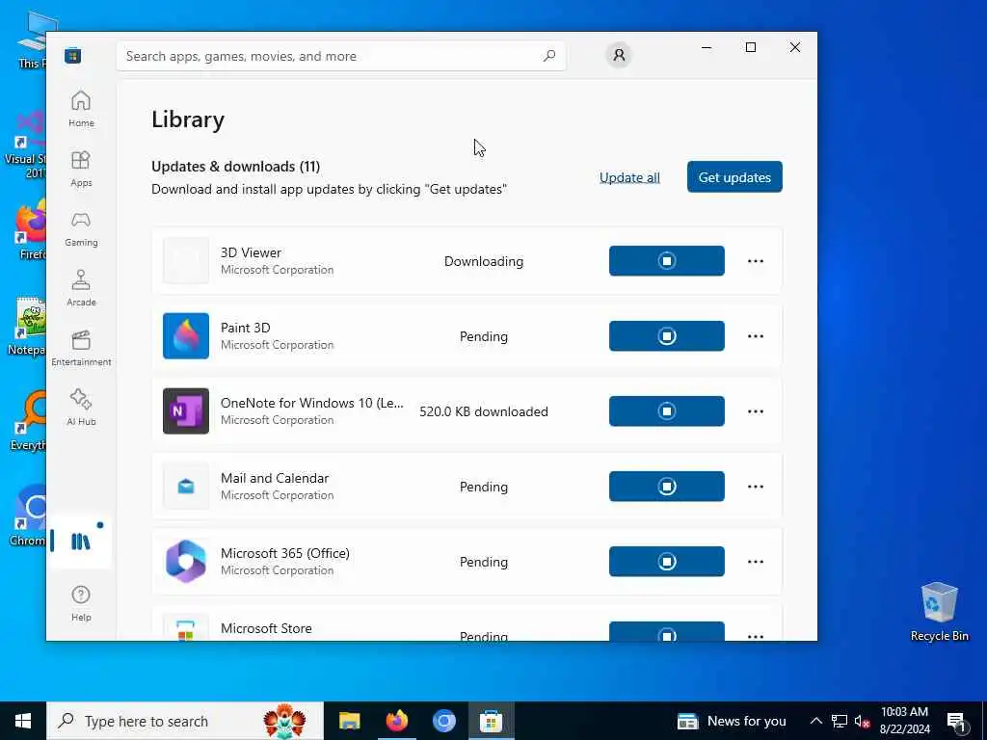Go to Apps in the Store sidebar
This screenshot has width=987, height=740.
(x=81, y=169)
